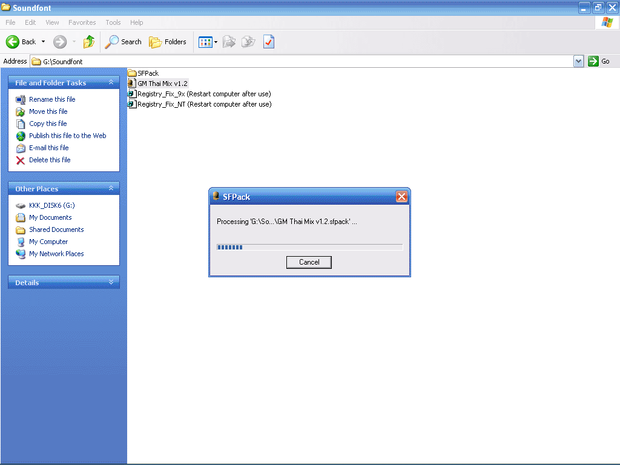620x465 pixels.
Task: Click the Windows flag logo icon
Action: click(x=607, y=22)
